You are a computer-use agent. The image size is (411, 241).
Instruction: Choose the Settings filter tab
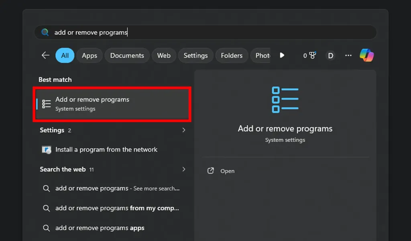point(195,55)
